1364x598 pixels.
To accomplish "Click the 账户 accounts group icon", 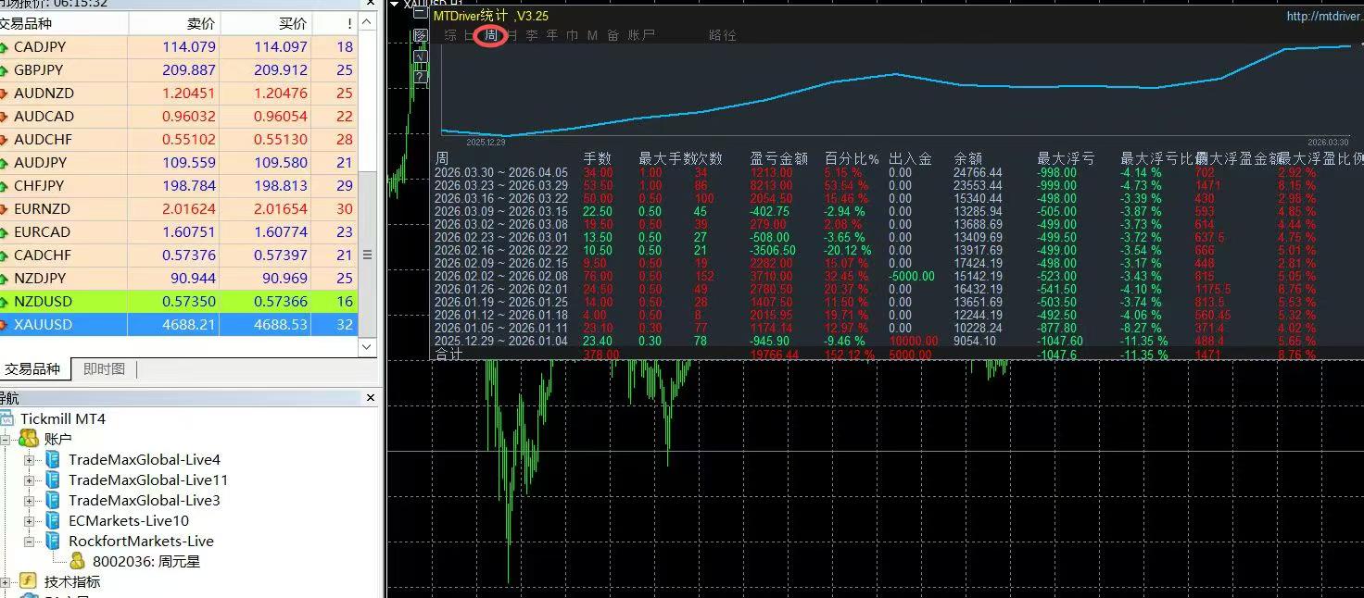I will (29, 439).
